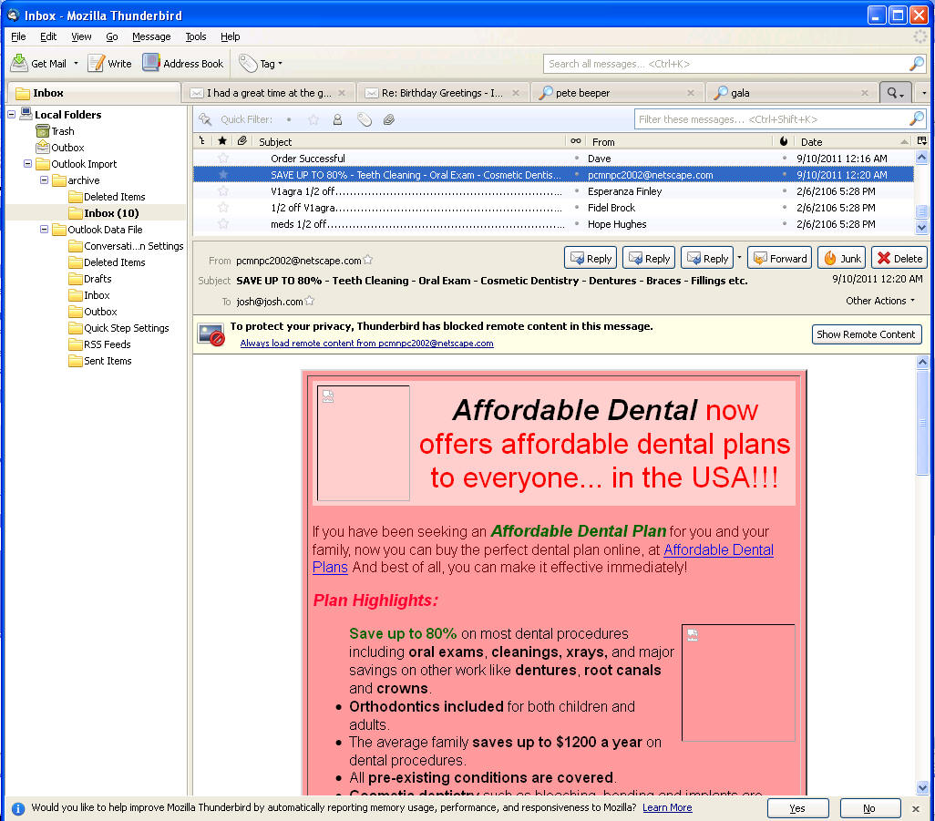Open the Address Book
935x821 pixels.
coord(183,64)
